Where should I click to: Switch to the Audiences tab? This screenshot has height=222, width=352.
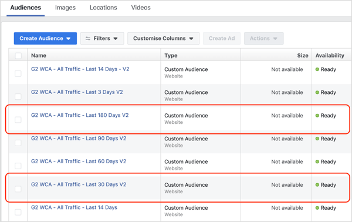click(26, 8)
